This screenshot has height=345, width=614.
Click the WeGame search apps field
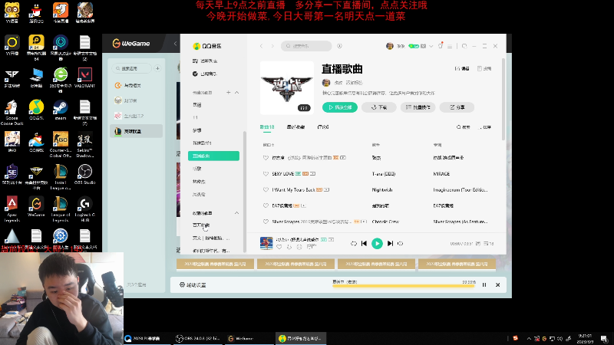coord(131,68)
